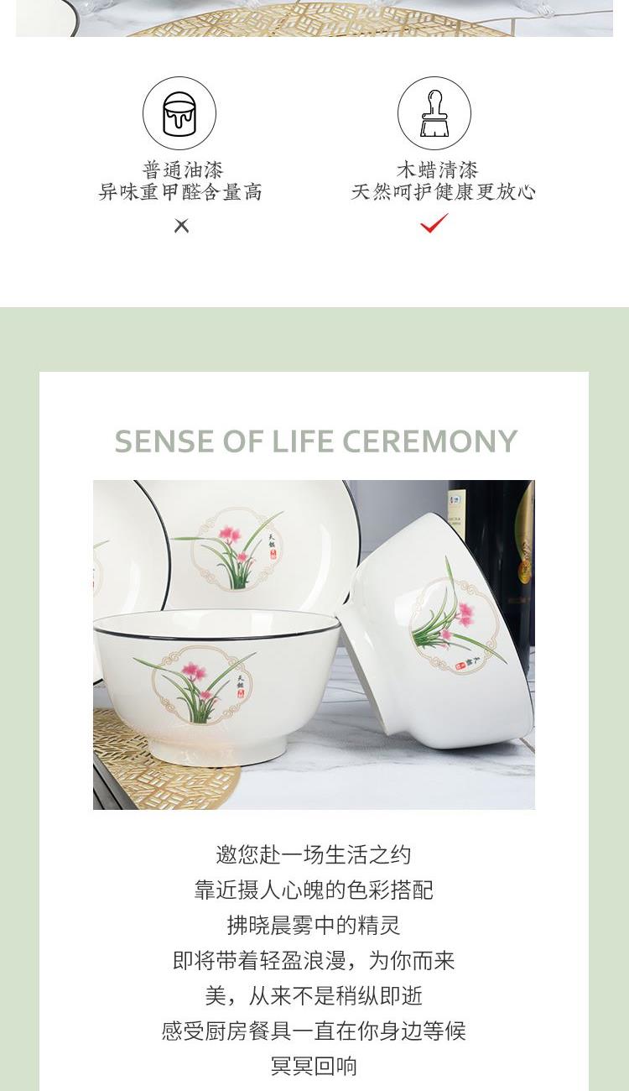Image resolution: width=629 pixels, height=1091 pixels.
Task: Click the 冥冥回响 line
Action: 314,1067
